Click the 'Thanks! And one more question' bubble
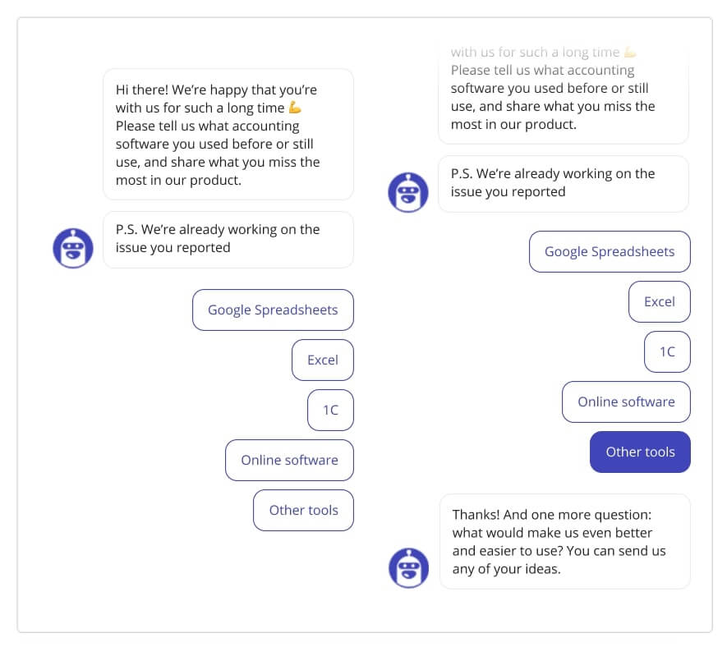 564,541
